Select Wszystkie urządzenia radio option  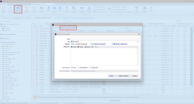(x=72, y=44)
